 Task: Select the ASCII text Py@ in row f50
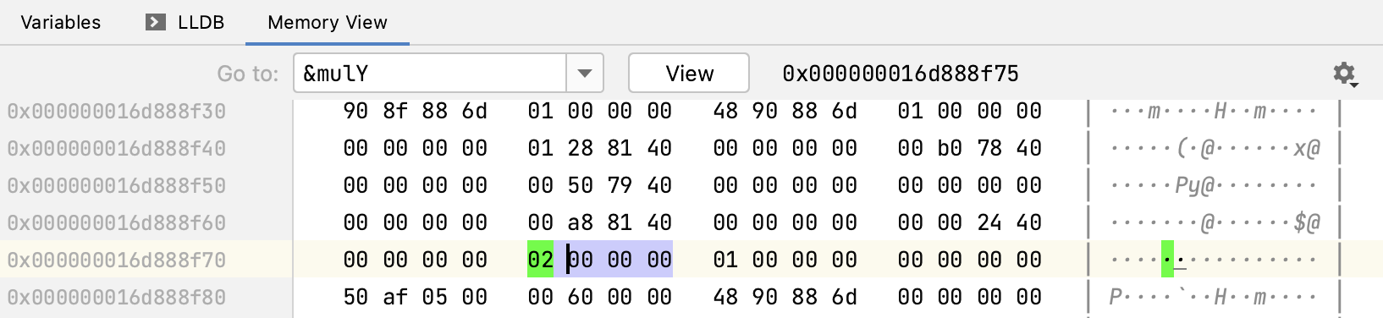1195,185
